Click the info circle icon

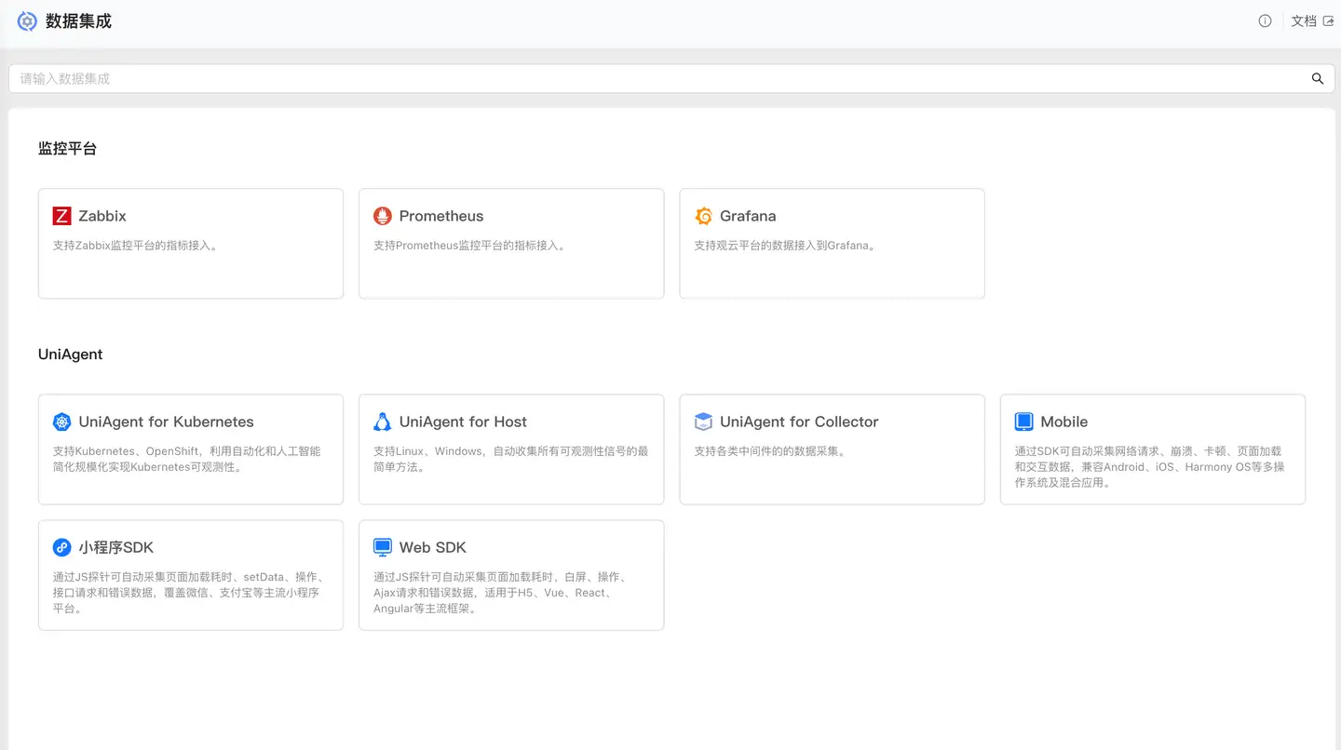click(x=1265, y=21)
